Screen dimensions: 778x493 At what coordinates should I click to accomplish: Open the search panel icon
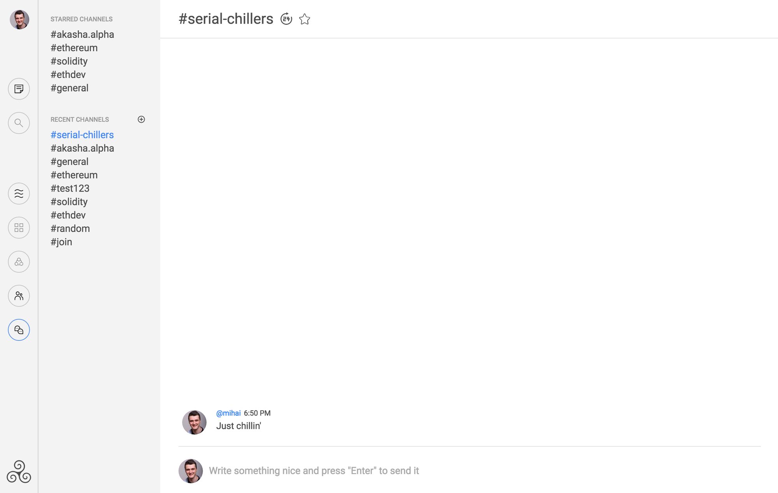click(x=18, y=123)
